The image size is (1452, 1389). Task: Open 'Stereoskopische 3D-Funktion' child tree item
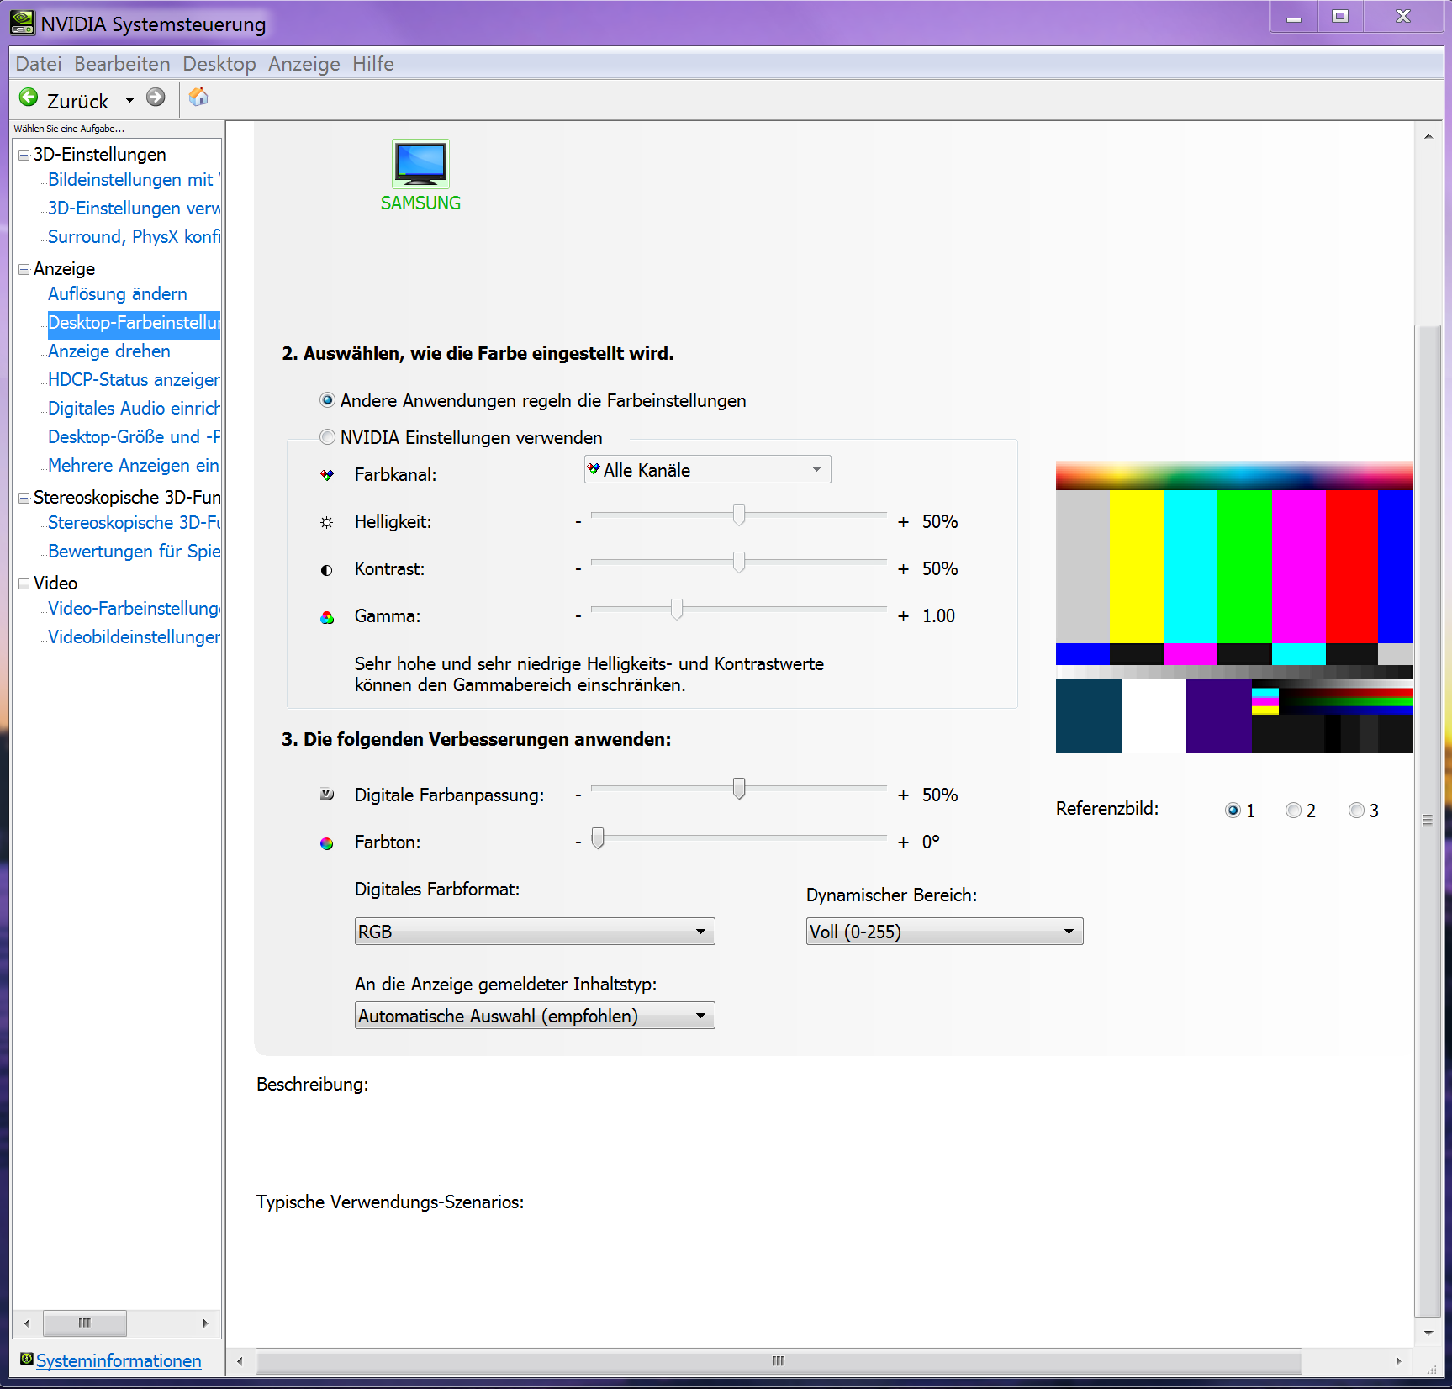pyautogui.click(x=134, y=523)
